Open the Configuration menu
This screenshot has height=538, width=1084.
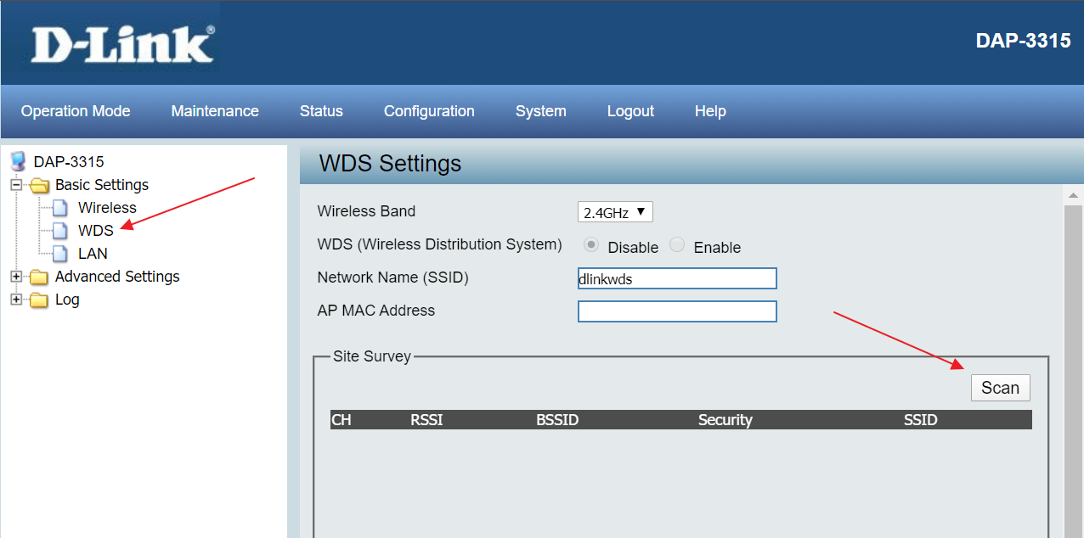point(429,111)
